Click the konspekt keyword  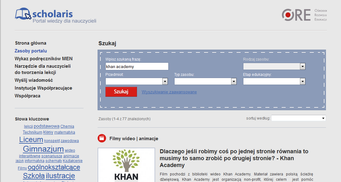pos(52,141)
